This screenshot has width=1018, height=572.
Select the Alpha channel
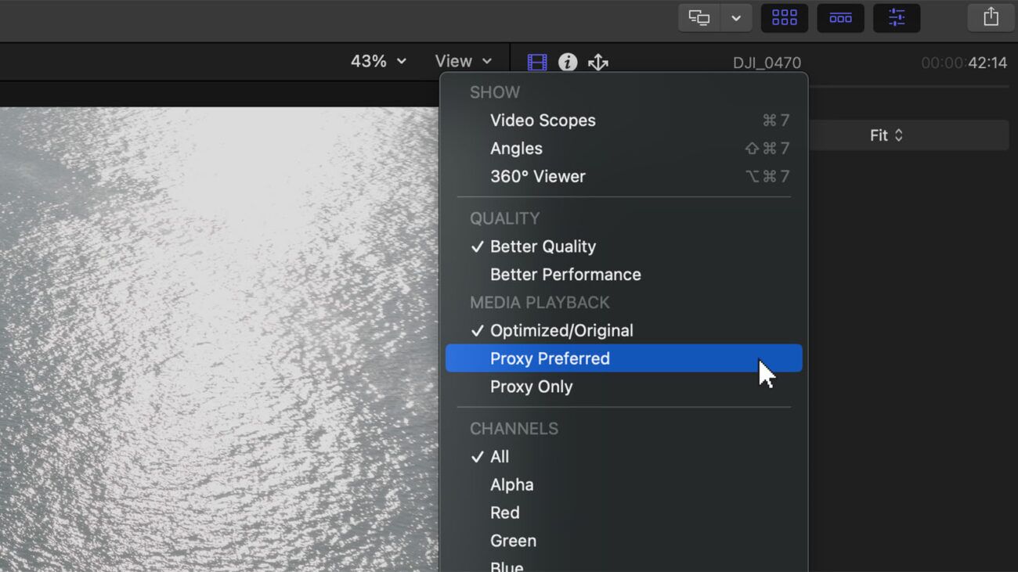511,484
